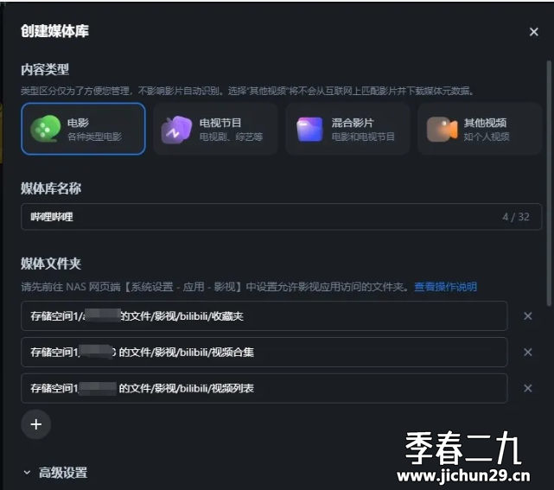Image resolution: width=554 pixels, height=490 pixels.
Task: Click the folder path ending in 收藏夹
Action: point(264,315)
